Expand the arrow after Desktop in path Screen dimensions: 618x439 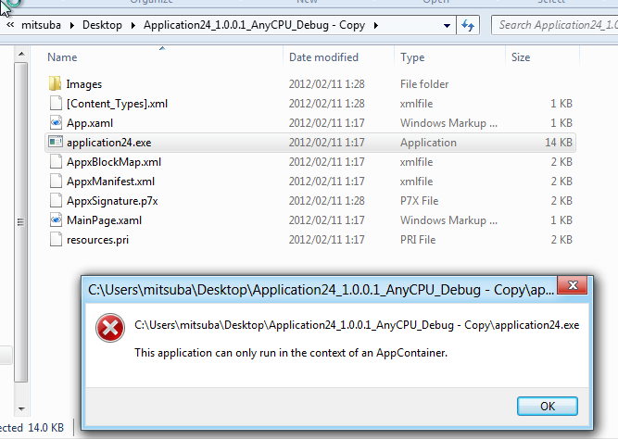132,25
